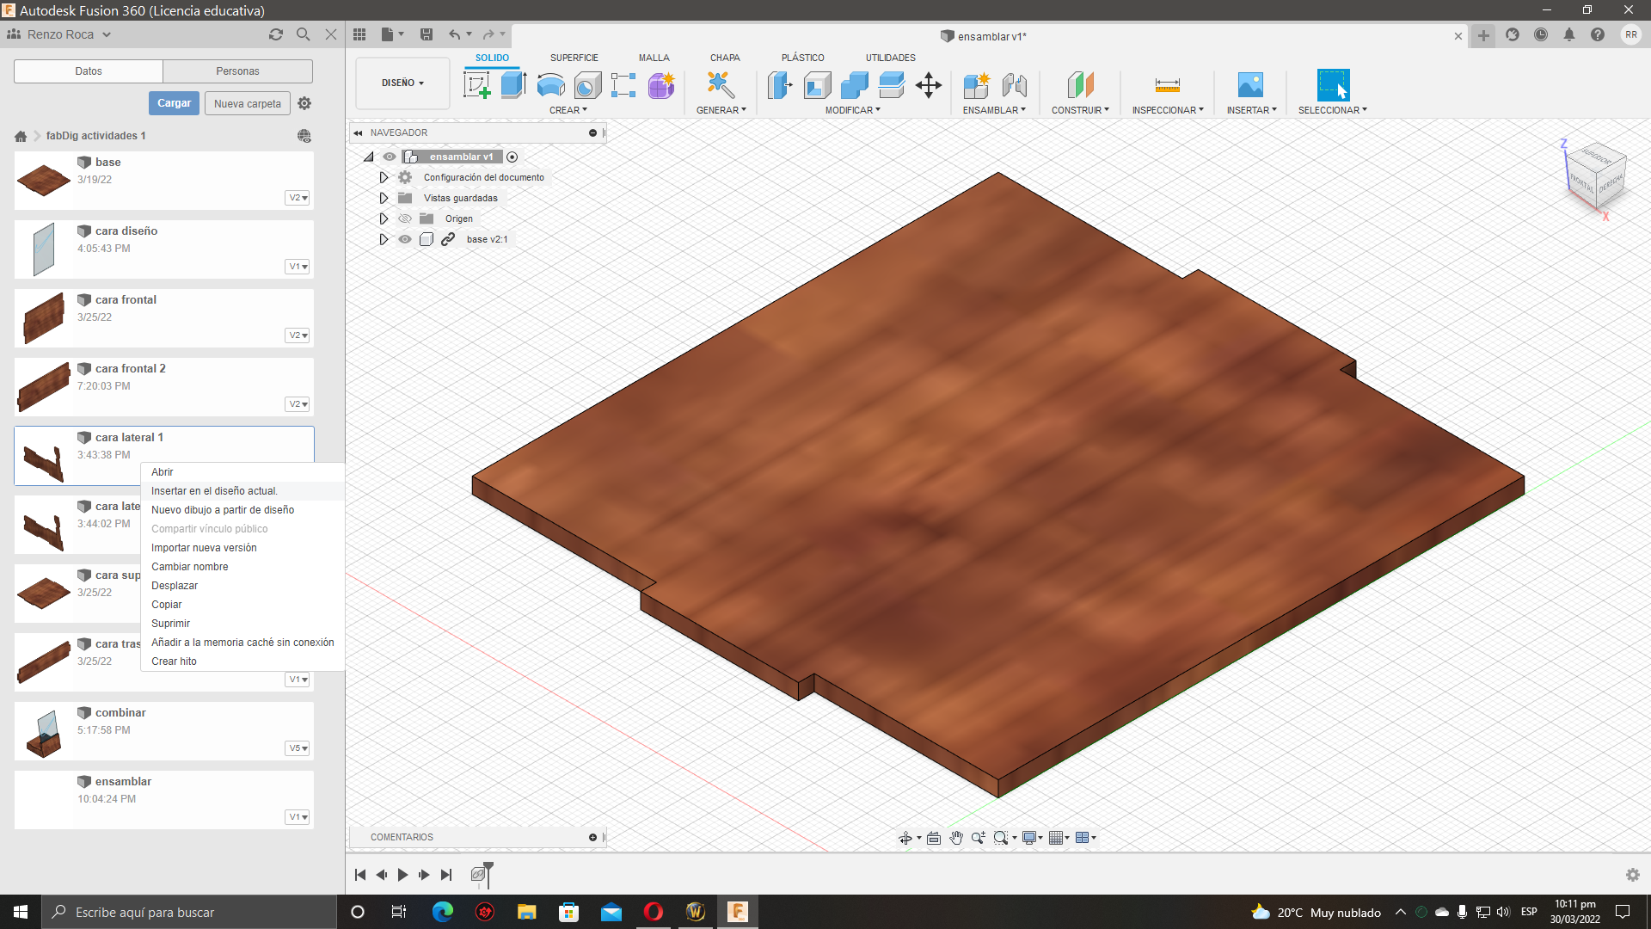Click the search icon in data panel
This screenshot has height=929, width=1651.
coord(304,34)
